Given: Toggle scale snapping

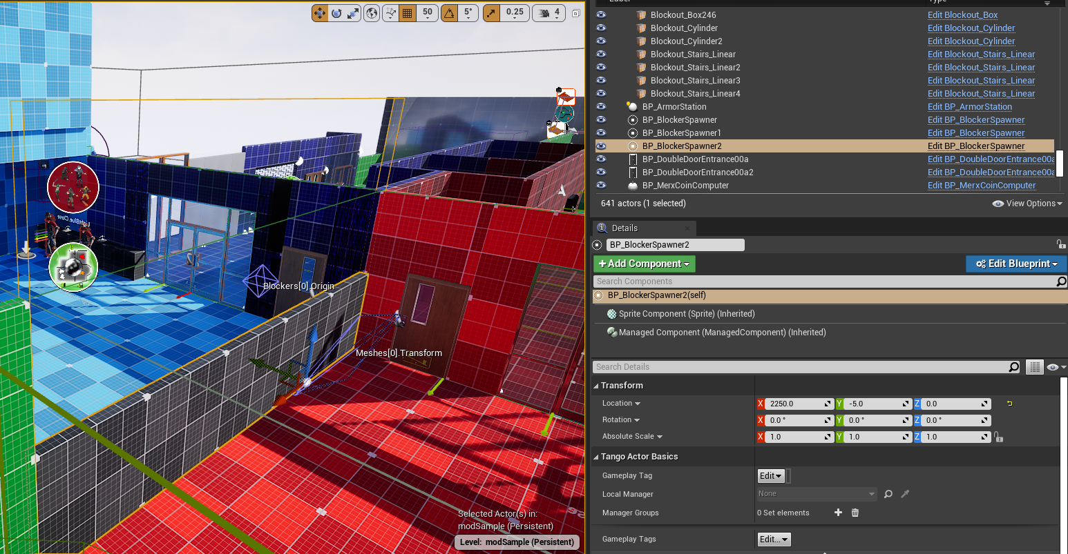Looking at the screenshot, I should pyautogui.click(x=490, y=13).
